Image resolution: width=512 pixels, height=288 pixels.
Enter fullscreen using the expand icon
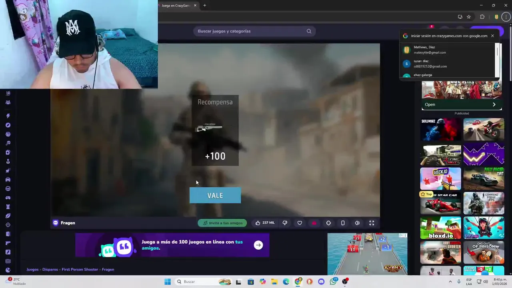pos(372,223)
